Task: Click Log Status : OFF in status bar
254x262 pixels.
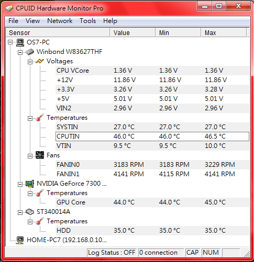Action: (x=112, y=253)
